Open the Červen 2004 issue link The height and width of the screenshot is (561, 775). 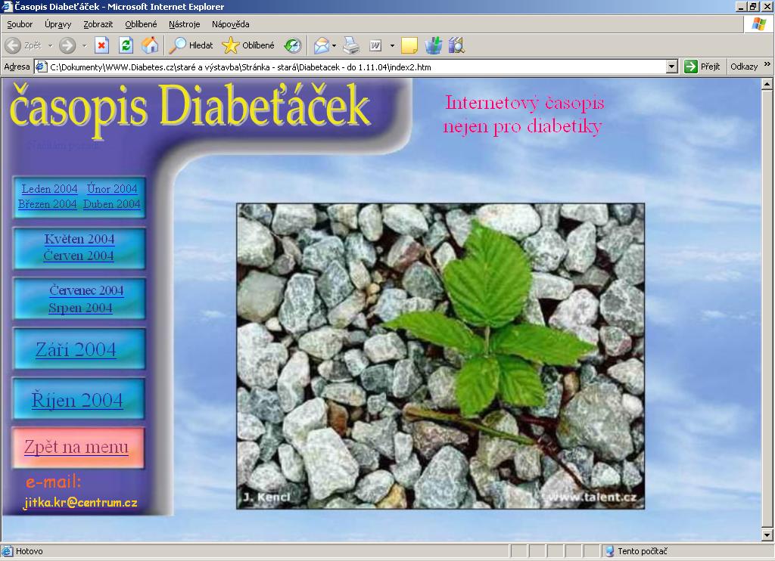click(x=79, y=256)
